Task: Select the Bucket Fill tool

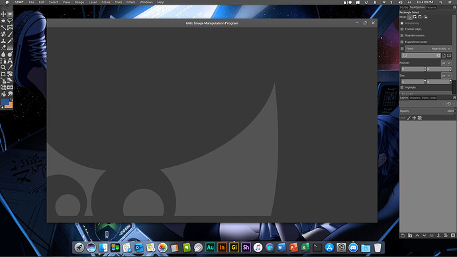Action: [x=3, y=94]
